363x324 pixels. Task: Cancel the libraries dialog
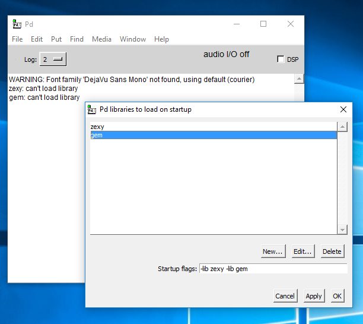click(285, 296)
